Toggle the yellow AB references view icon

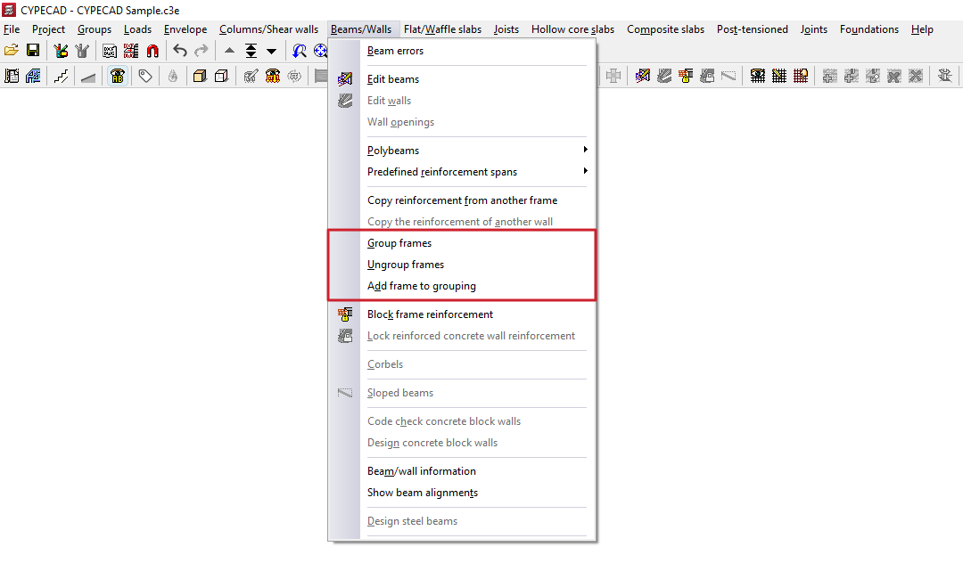point(118,76)
